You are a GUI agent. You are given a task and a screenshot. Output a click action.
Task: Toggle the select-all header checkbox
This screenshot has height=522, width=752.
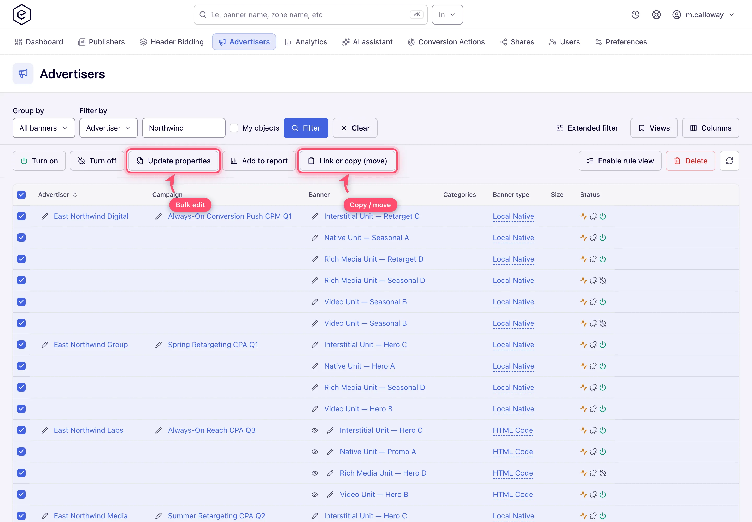(22, 195)
